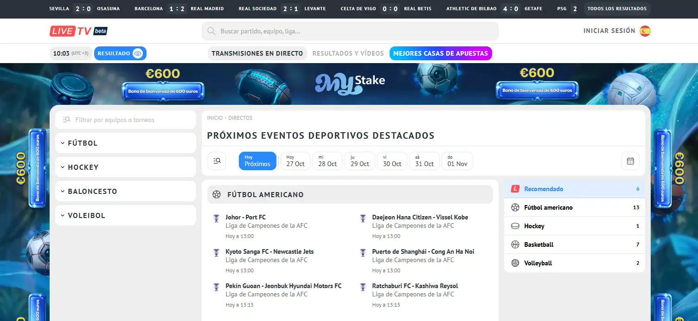Open Puerto de Shanghái - Cong An Ha Noi match
Image resolution: width=698 pixels, height=321 pixels.
click(423, 251)
